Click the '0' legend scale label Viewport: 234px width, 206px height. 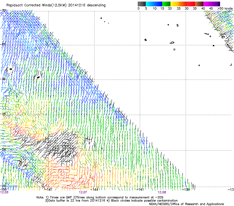pos(139,9)
